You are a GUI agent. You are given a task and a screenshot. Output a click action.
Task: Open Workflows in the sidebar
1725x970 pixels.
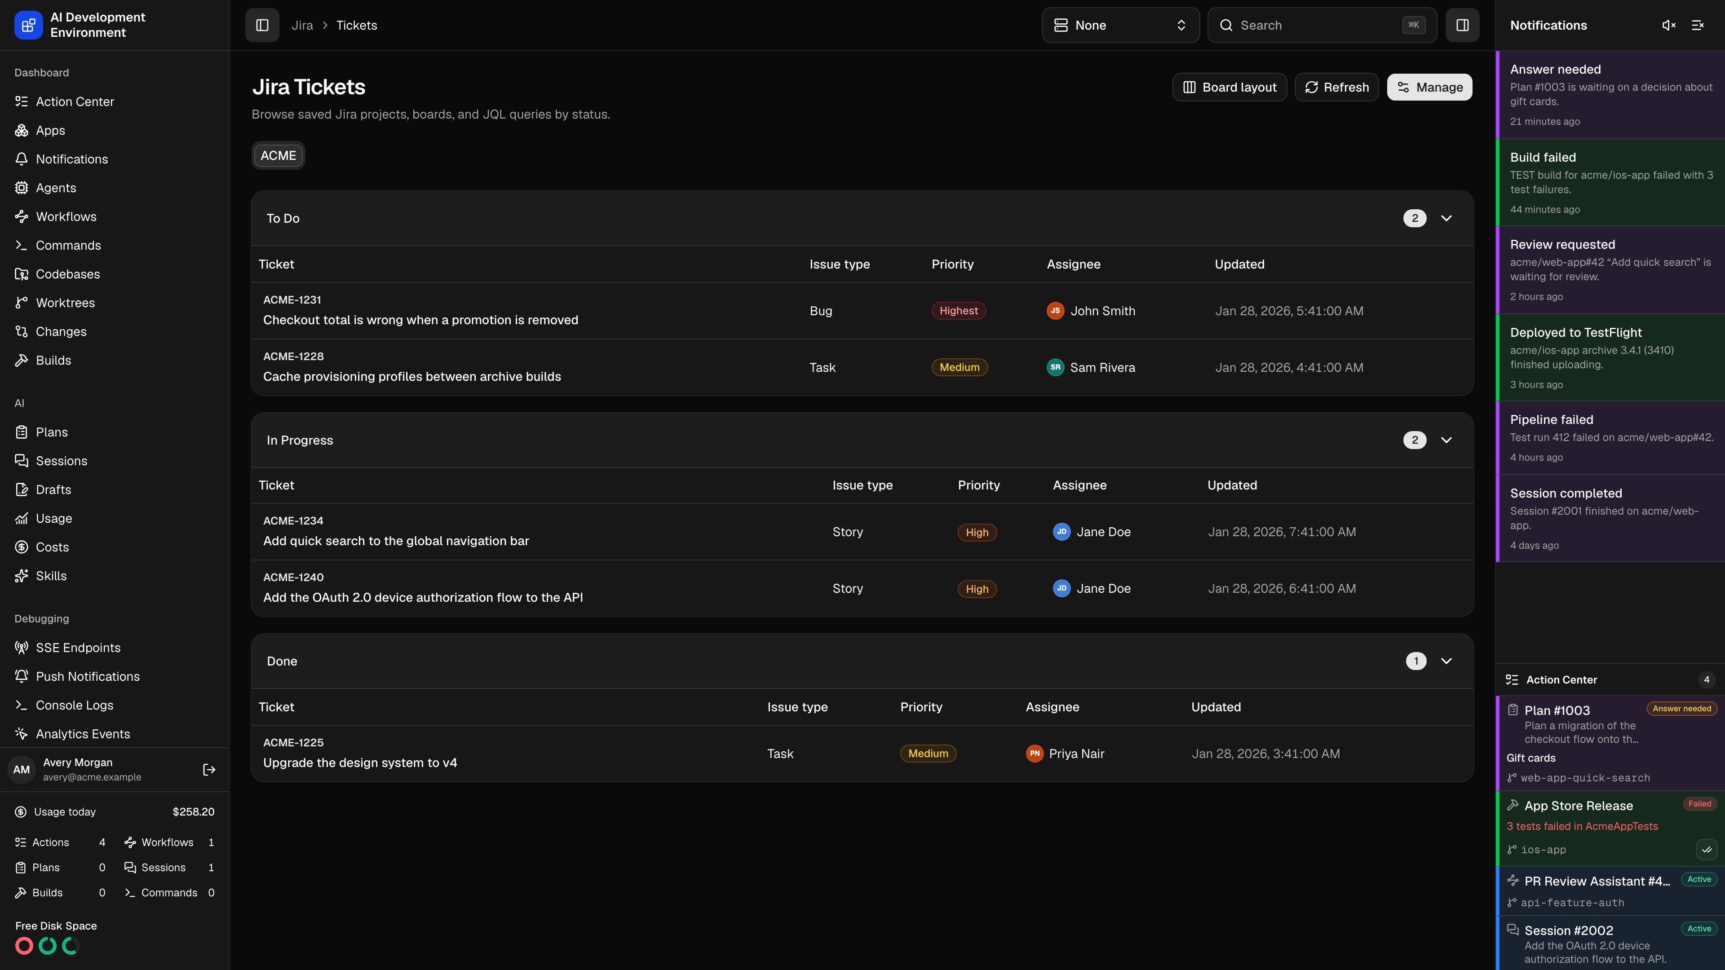point(115,217)
